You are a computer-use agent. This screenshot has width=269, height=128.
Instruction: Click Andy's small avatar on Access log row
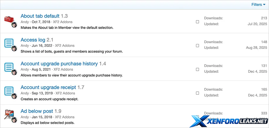point(14,49)
